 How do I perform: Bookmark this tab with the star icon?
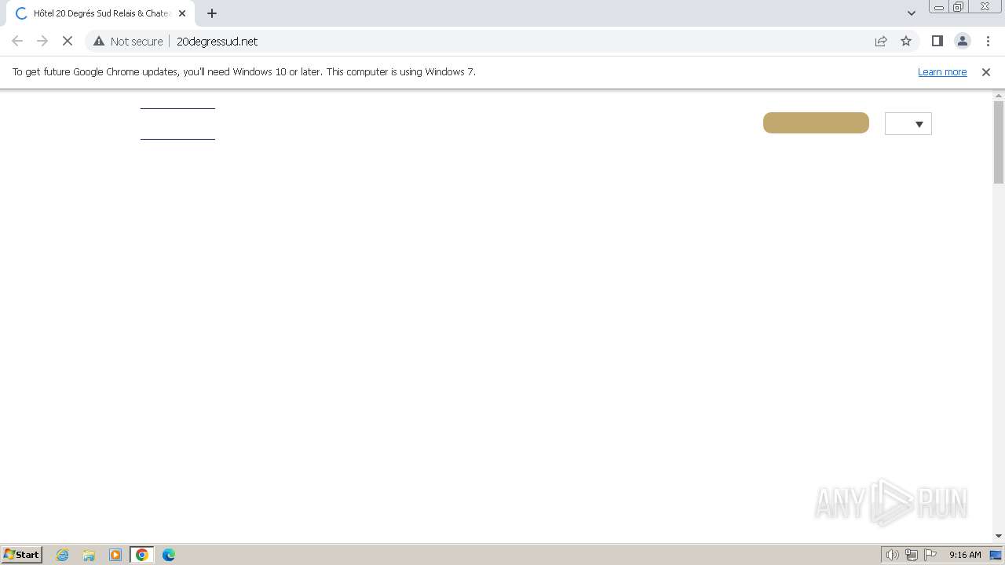tap(906, 41)
